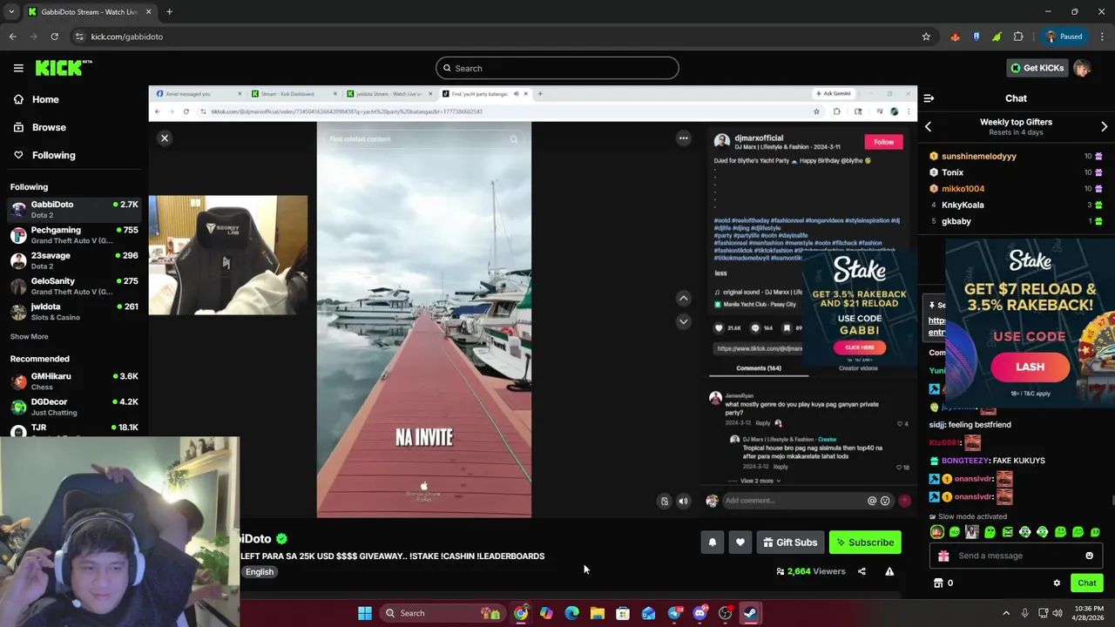
Task: Show previous Weekly top Gifters panel
Action: click(x=928, y=127)
